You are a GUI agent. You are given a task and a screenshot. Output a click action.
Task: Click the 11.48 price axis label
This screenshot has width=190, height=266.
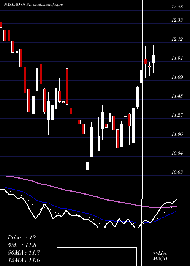[x=177, y=96]
